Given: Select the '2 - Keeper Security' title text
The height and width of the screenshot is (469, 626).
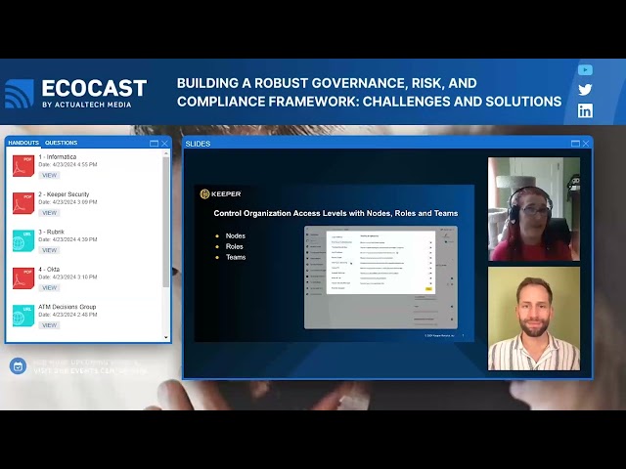Looking at the screenshot, I should [x=64, y=194].
